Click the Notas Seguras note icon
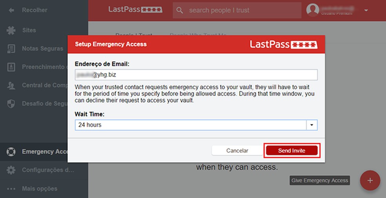386x198 pixels. (11, 49)
